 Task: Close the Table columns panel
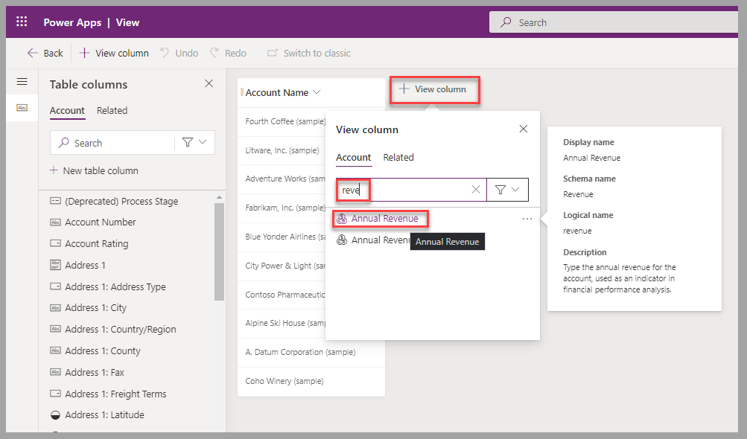coord(209,83)
